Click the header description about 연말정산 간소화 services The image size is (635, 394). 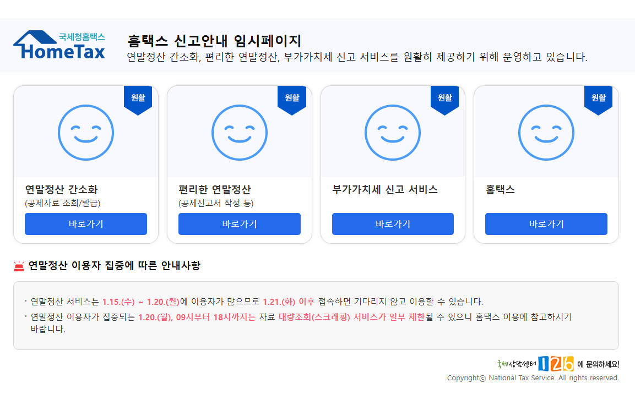coord(357,57)
